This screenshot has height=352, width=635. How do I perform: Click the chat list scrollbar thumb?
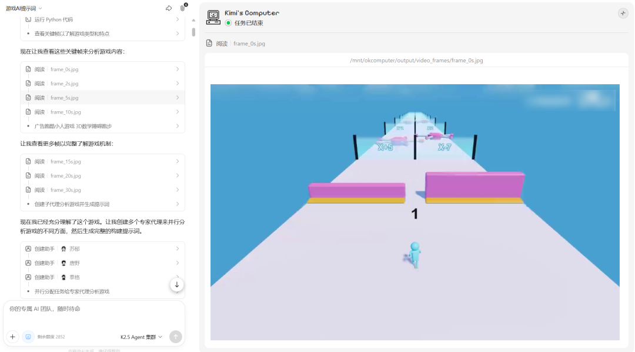coord(193,32)
